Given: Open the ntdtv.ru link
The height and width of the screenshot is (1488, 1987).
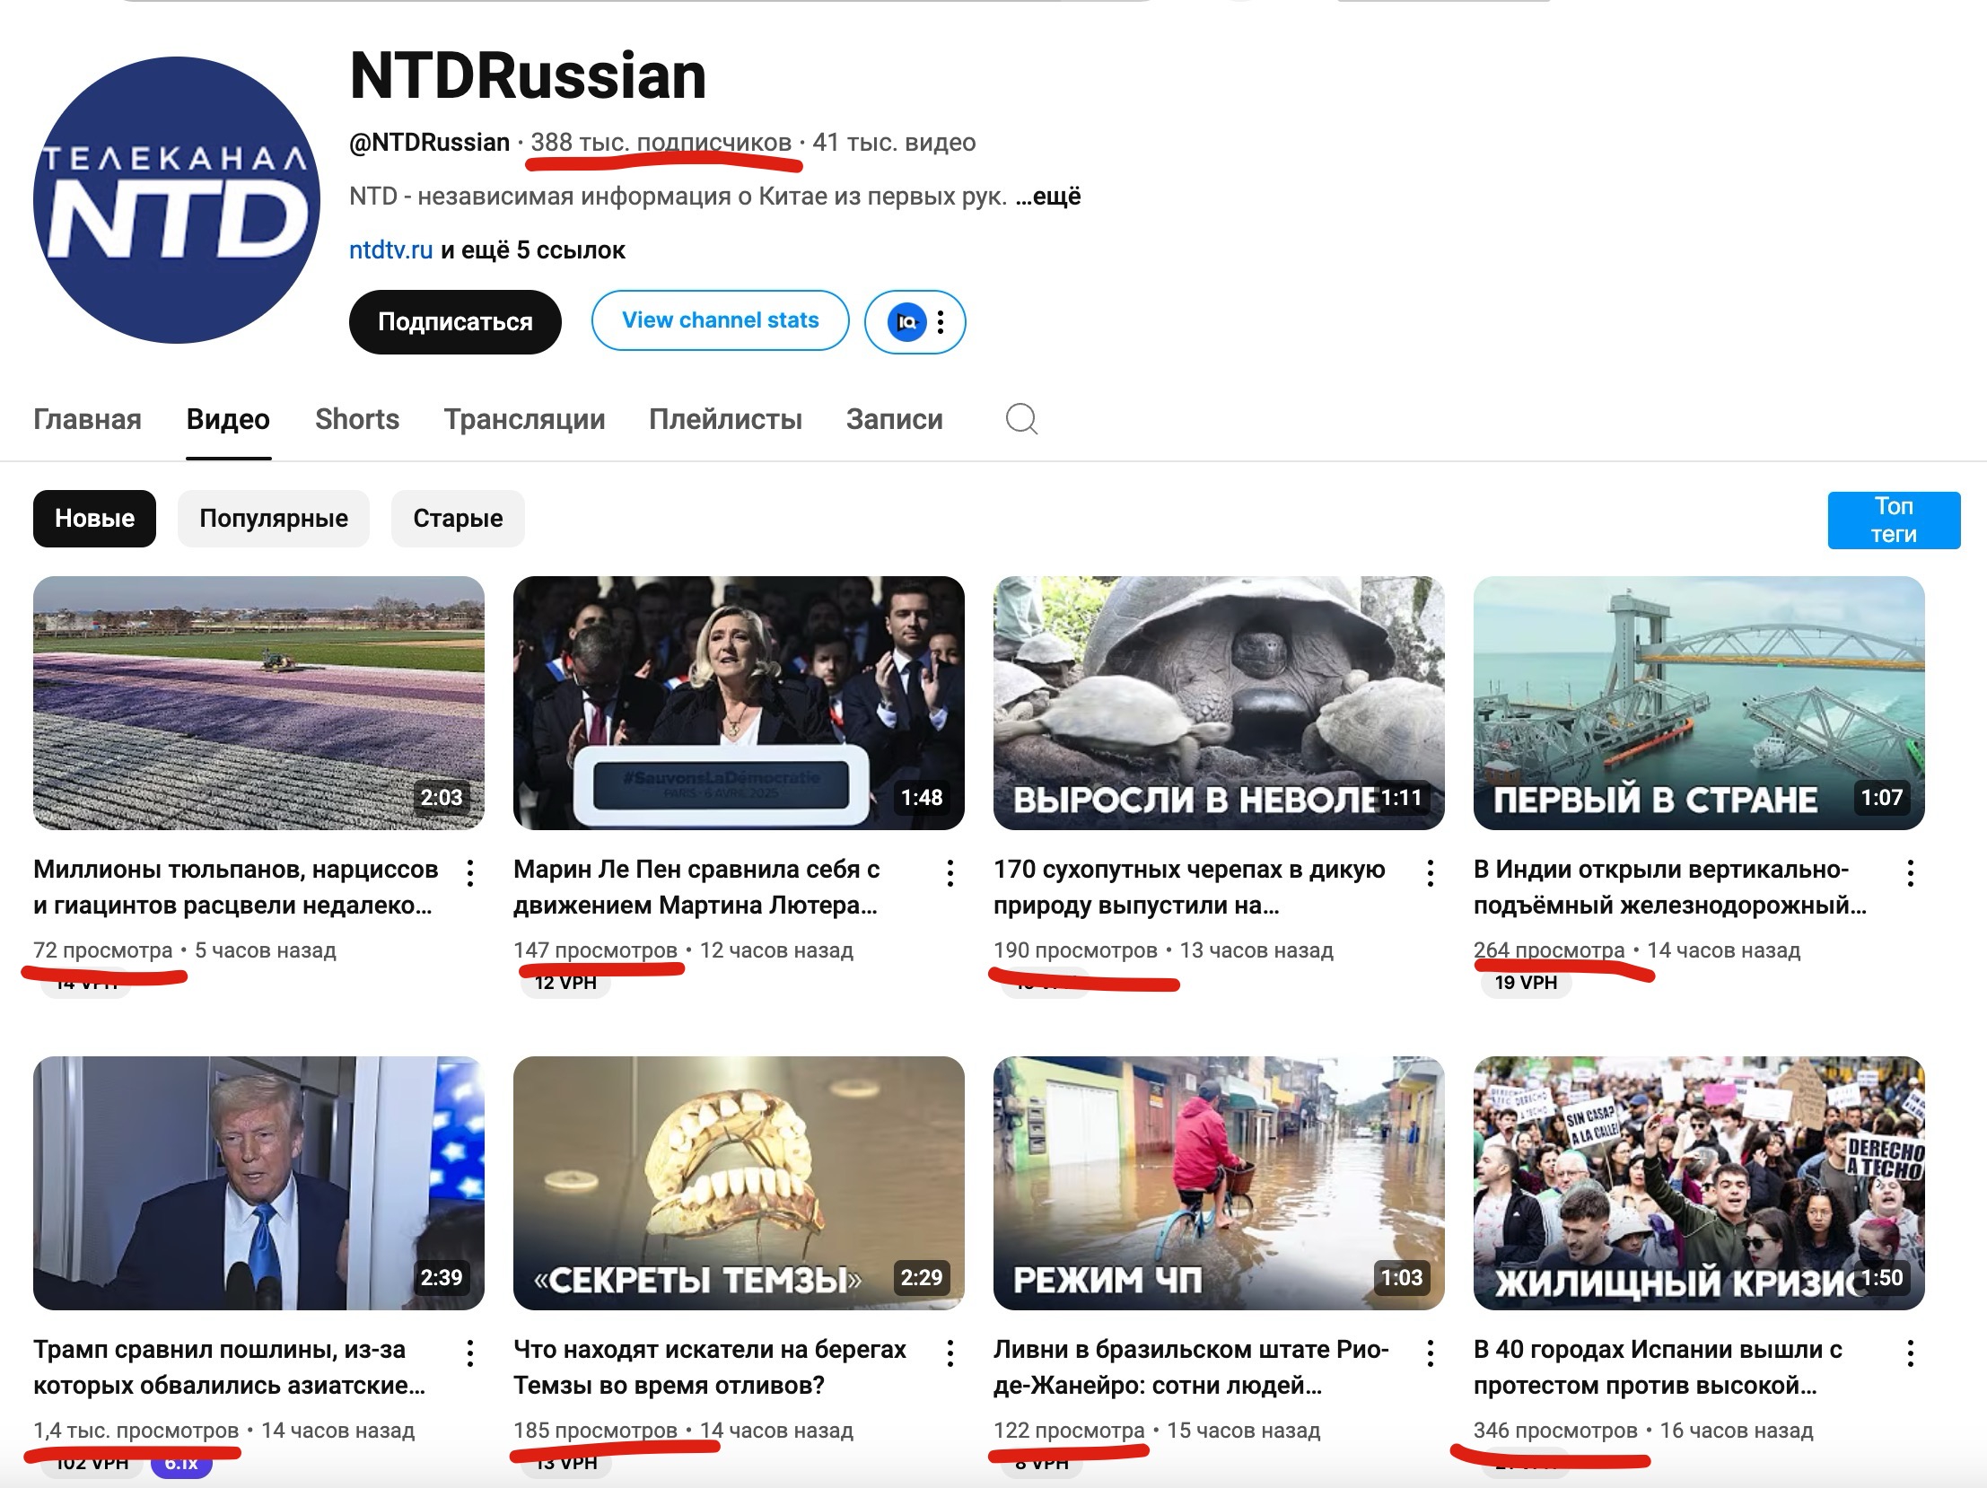Looking at the screenshot, I should 390,249.
